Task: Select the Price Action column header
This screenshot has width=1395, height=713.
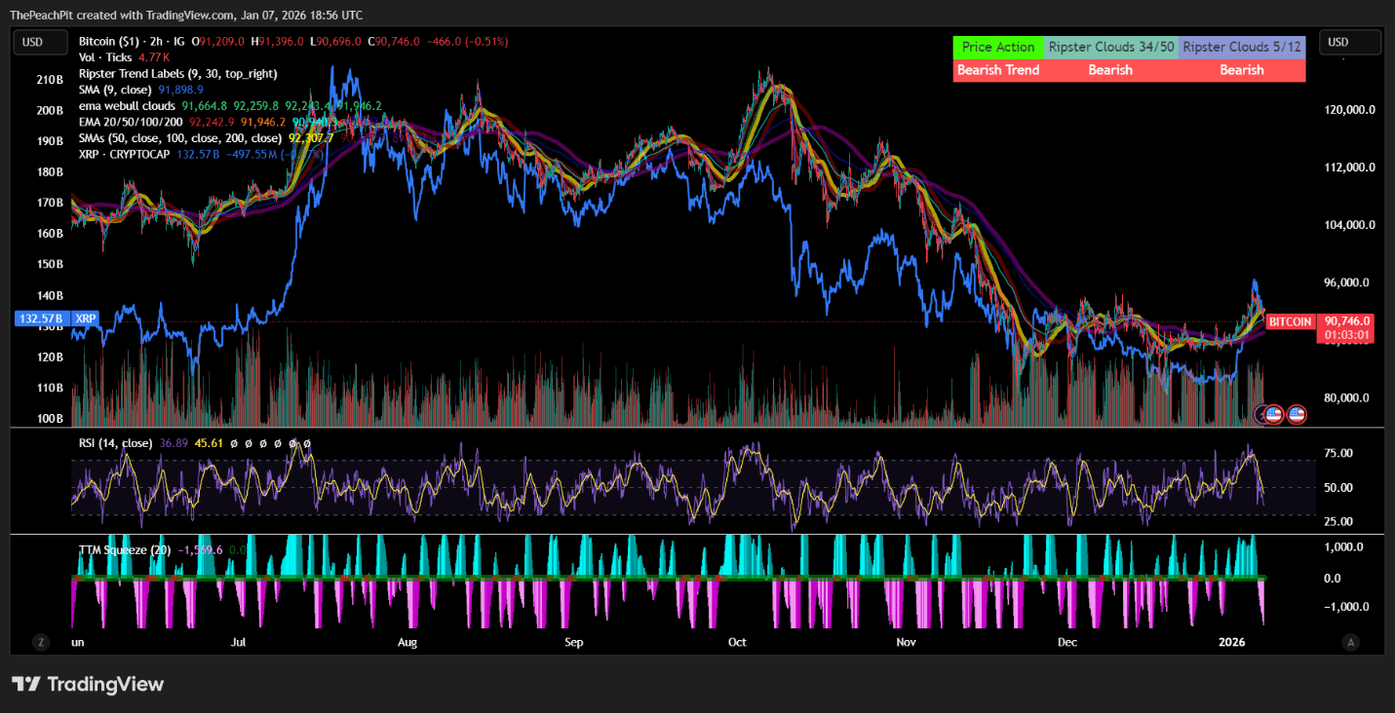Action: [x=997, y=47]
